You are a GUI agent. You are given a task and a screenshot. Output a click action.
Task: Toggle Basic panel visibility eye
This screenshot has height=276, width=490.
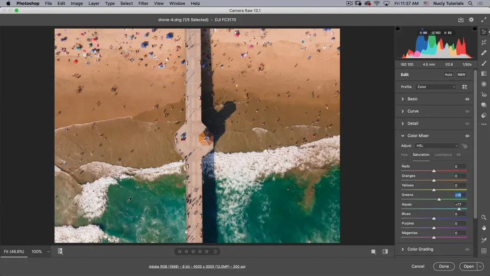click(467, 99)
